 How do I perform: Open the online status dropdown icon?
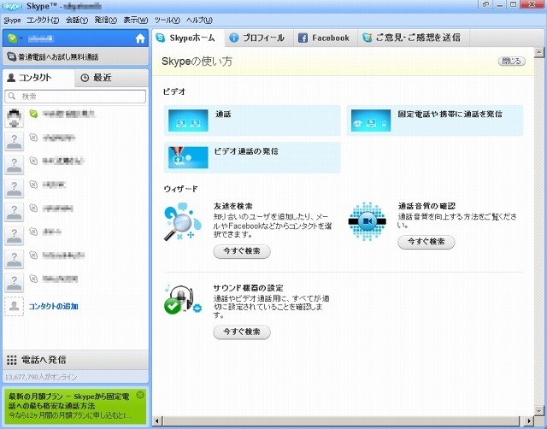(15, 38)
